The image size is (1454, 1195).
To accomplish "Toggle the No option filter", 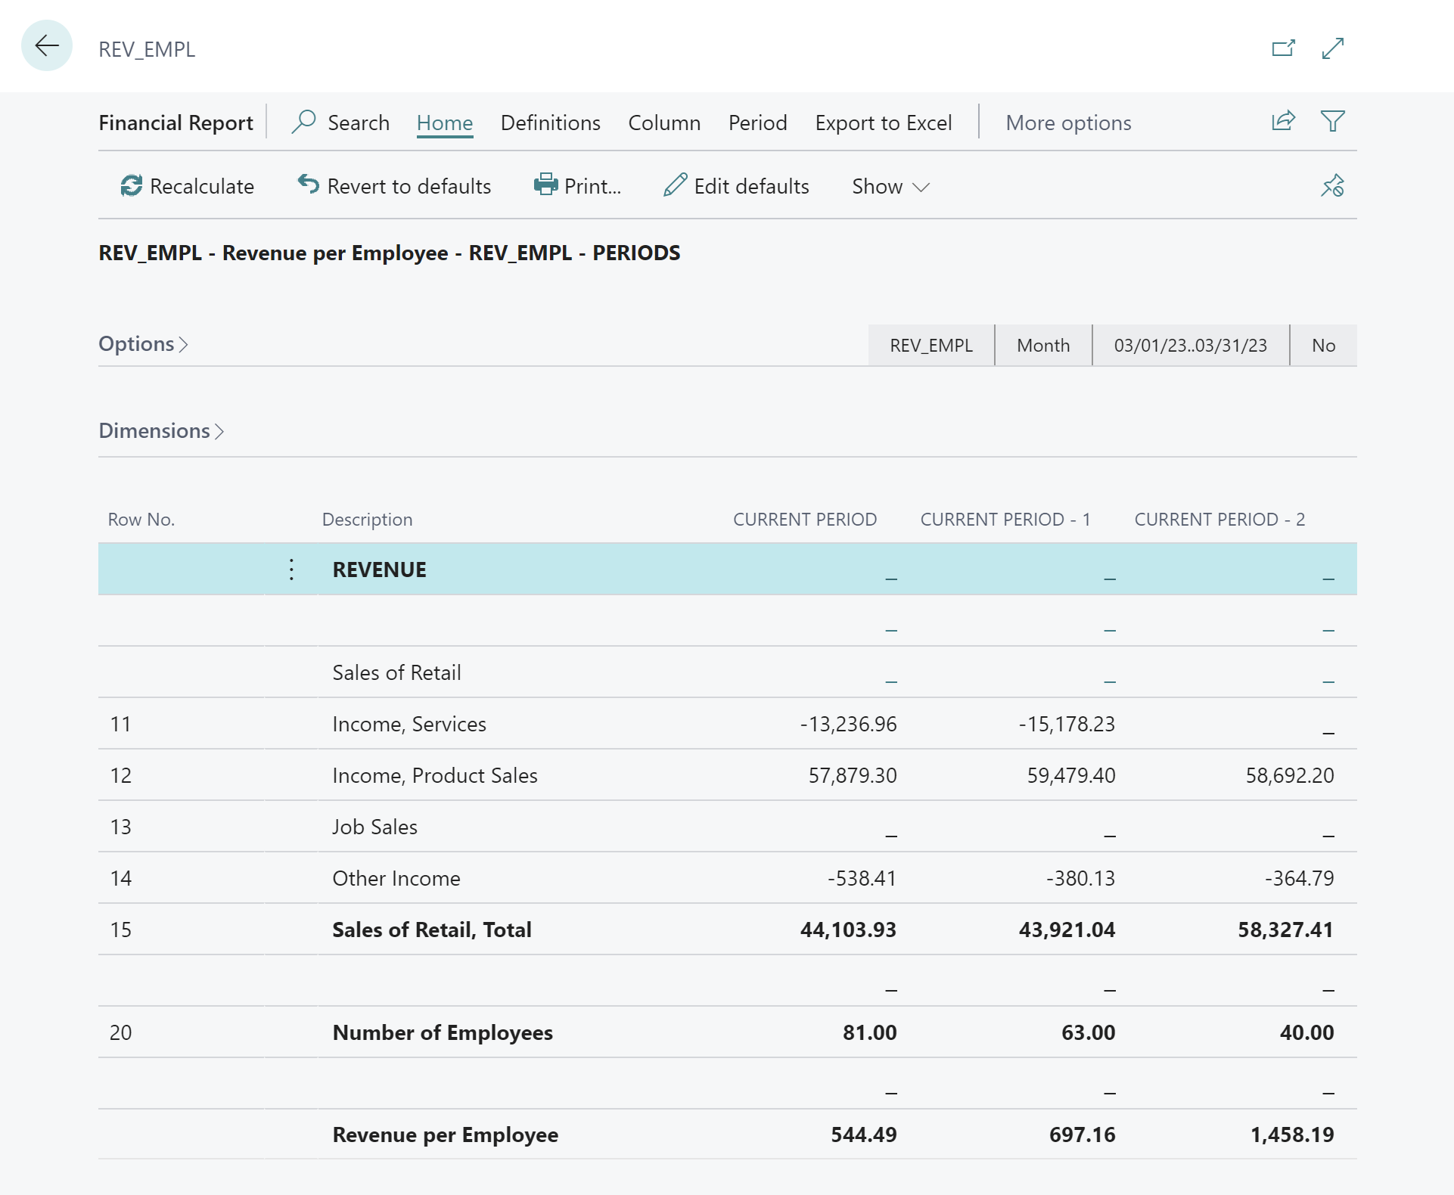I will click(1325, 345).
